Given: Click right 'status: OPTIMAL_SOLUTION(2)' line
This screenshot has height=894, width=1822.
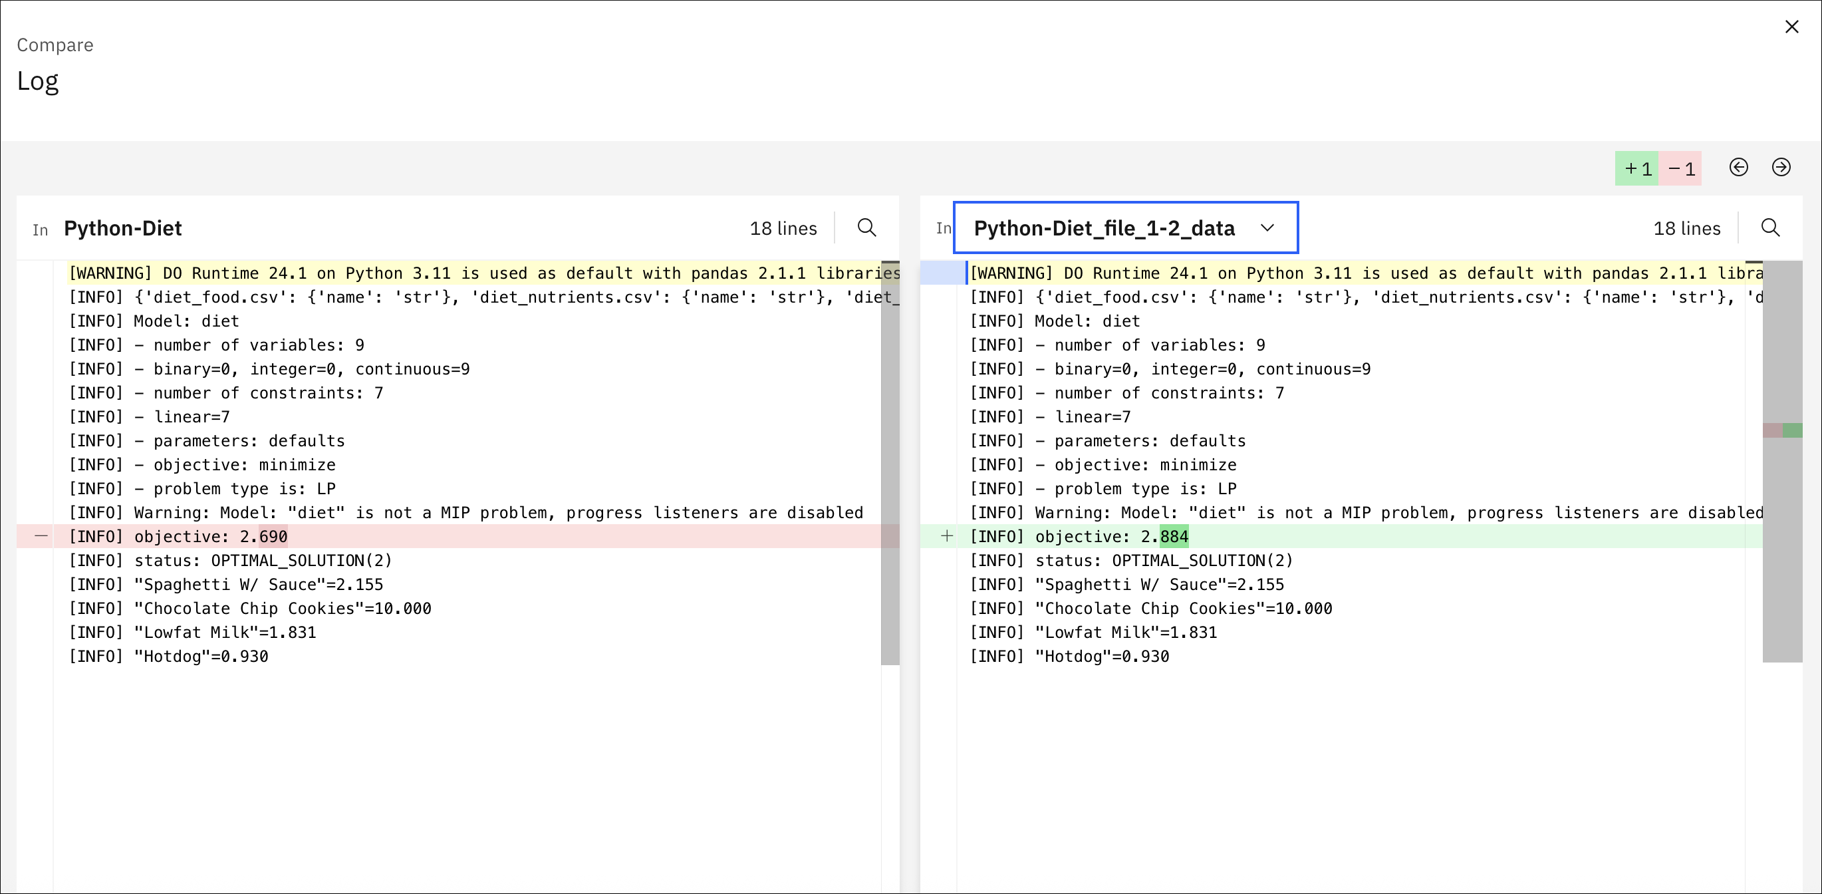Looking at the screenshot, I should point(1132,561).
